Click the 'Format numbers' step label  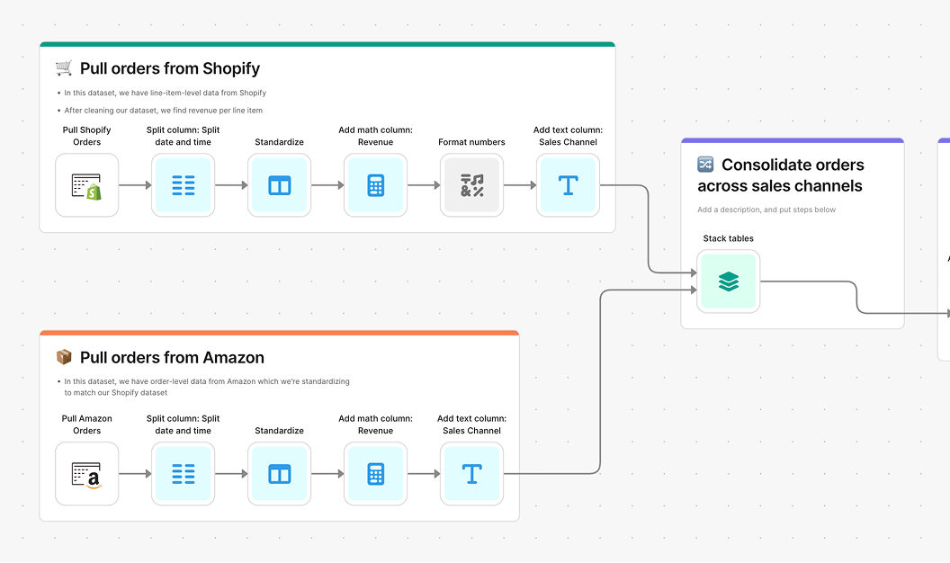(471, 142)
